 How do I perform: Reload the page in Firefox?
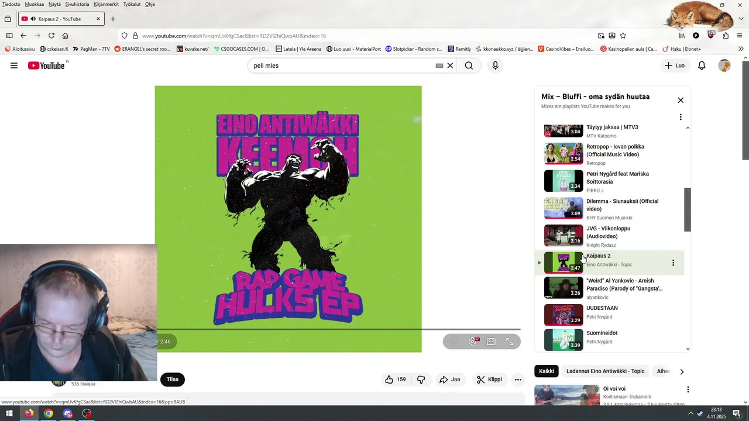[51, 36]
